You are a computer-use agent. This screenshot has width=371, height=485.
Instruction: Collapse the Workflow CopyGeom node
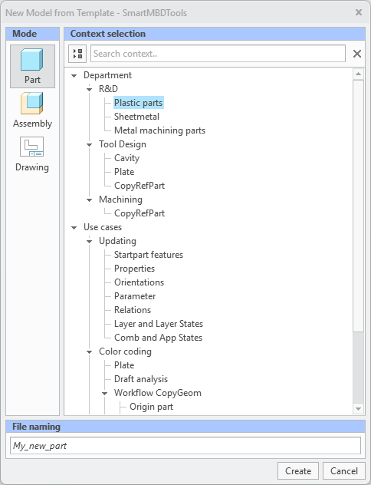[105, 394]
